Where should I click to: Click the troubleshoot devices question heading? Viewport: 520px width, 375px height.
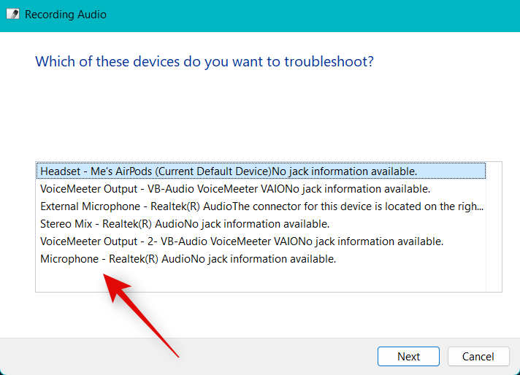(x=204, y=61)
